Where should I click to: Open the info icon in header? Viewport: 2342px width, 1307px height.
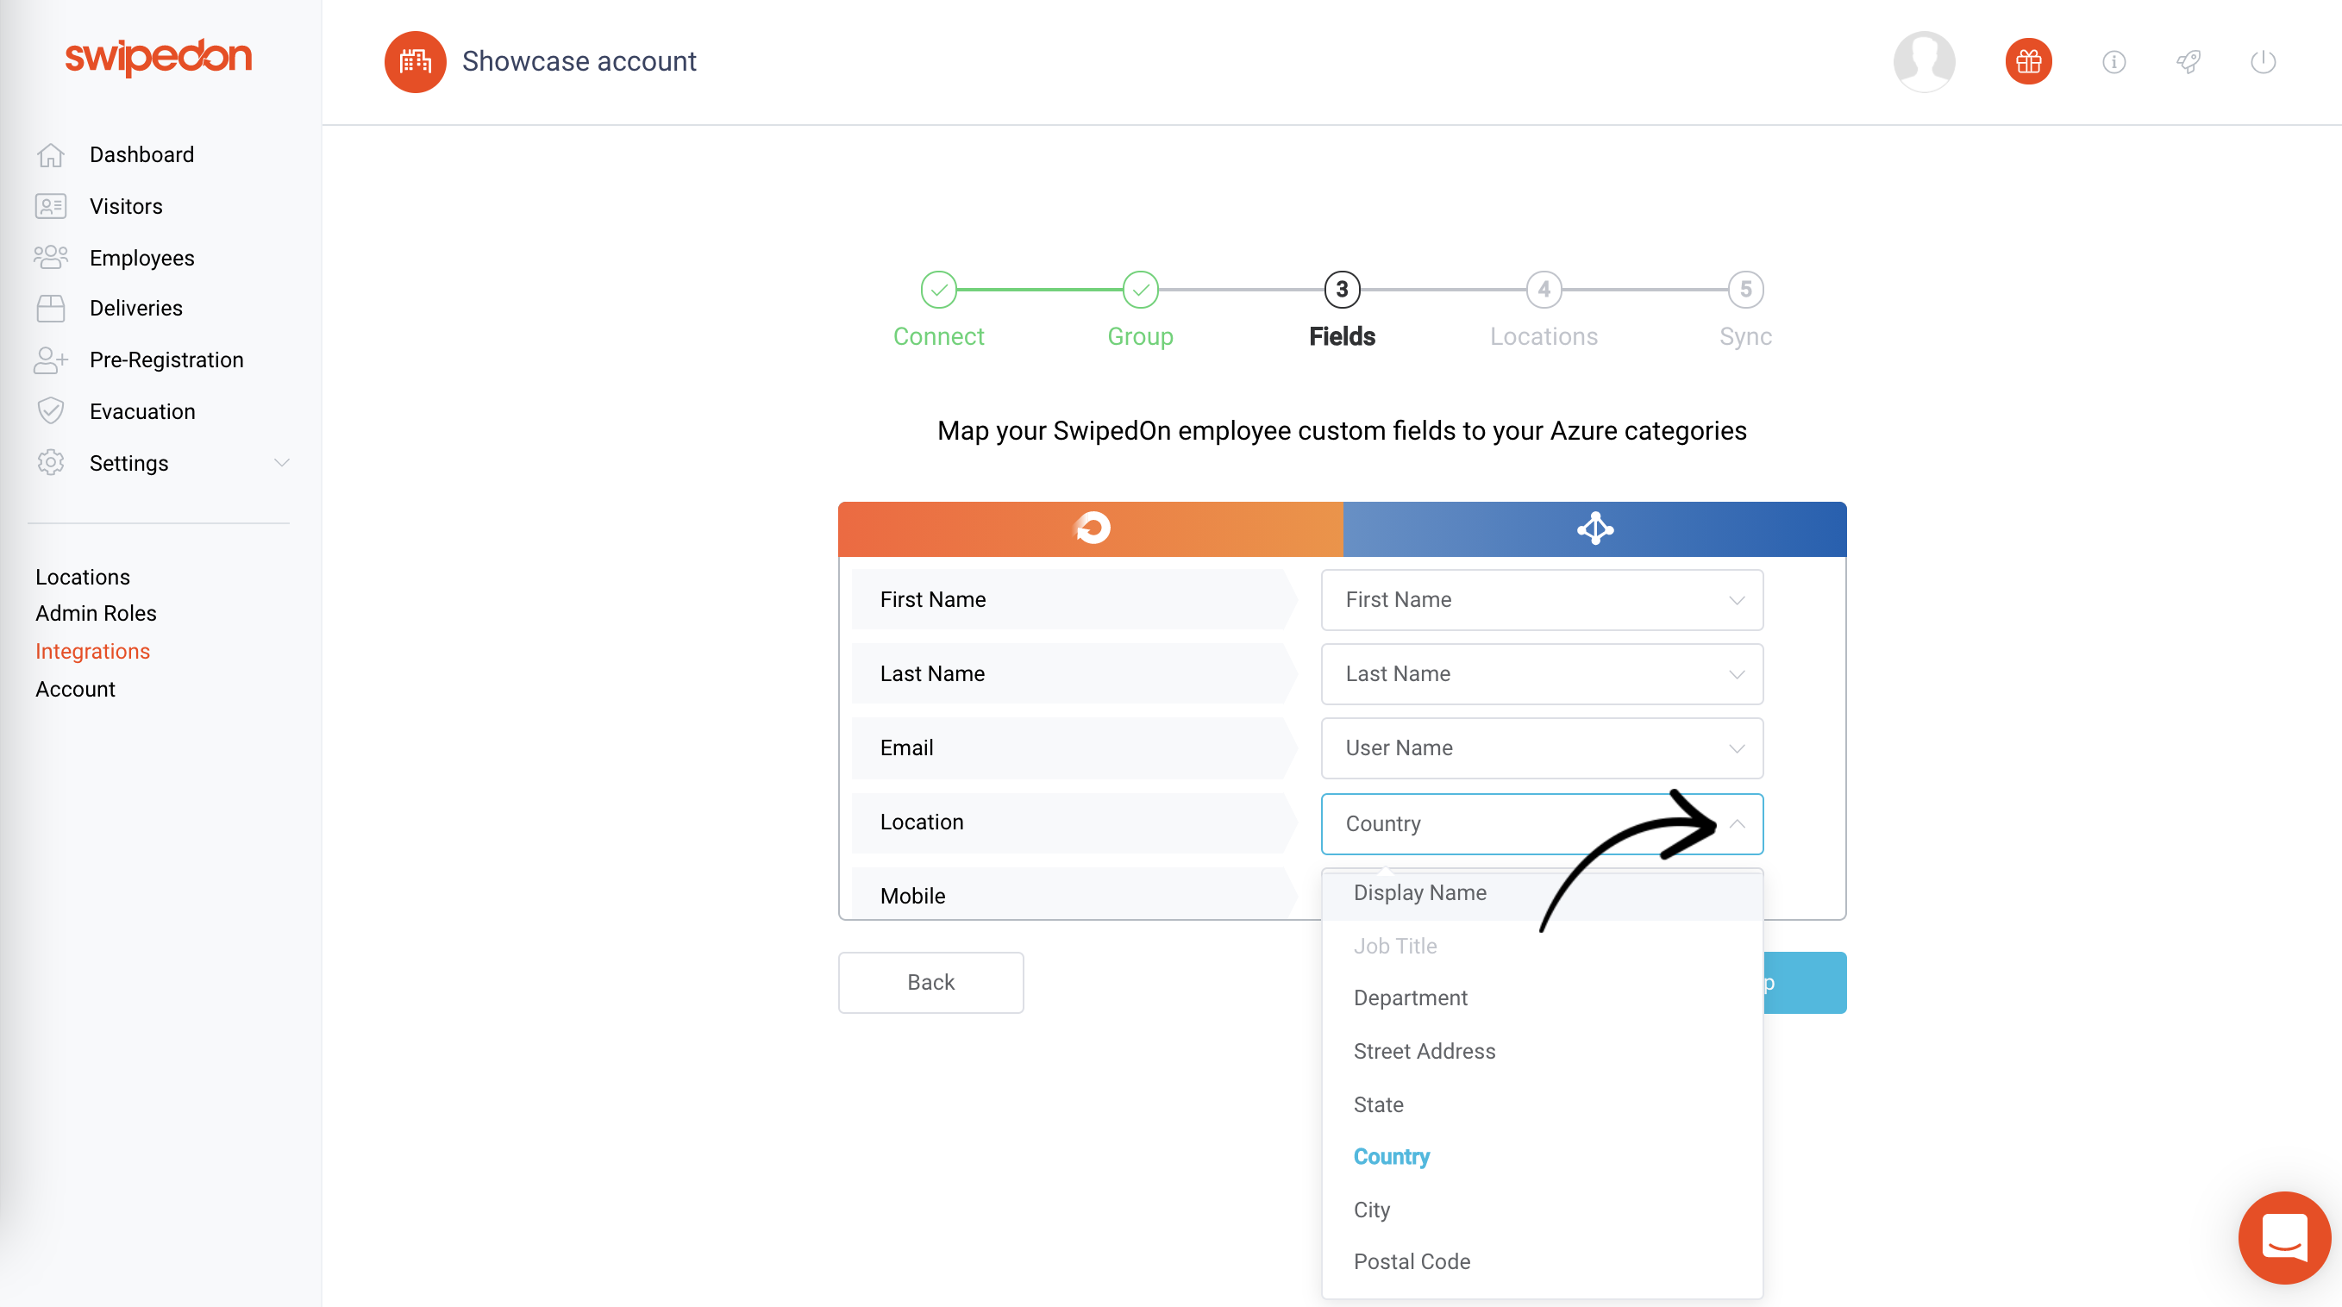click(2113, 61)
